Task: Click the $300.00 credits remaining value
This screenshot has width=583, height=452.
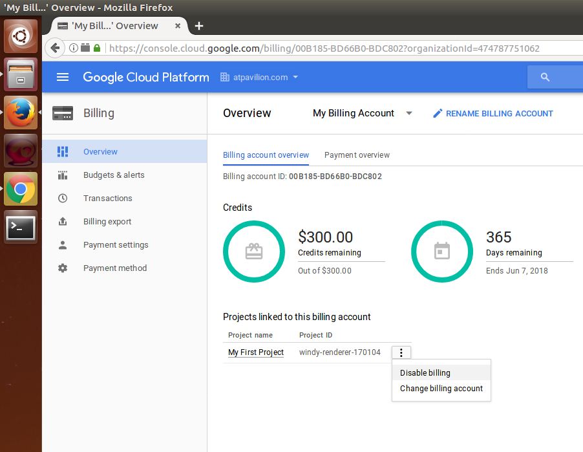Action: [x=325, y=237]
